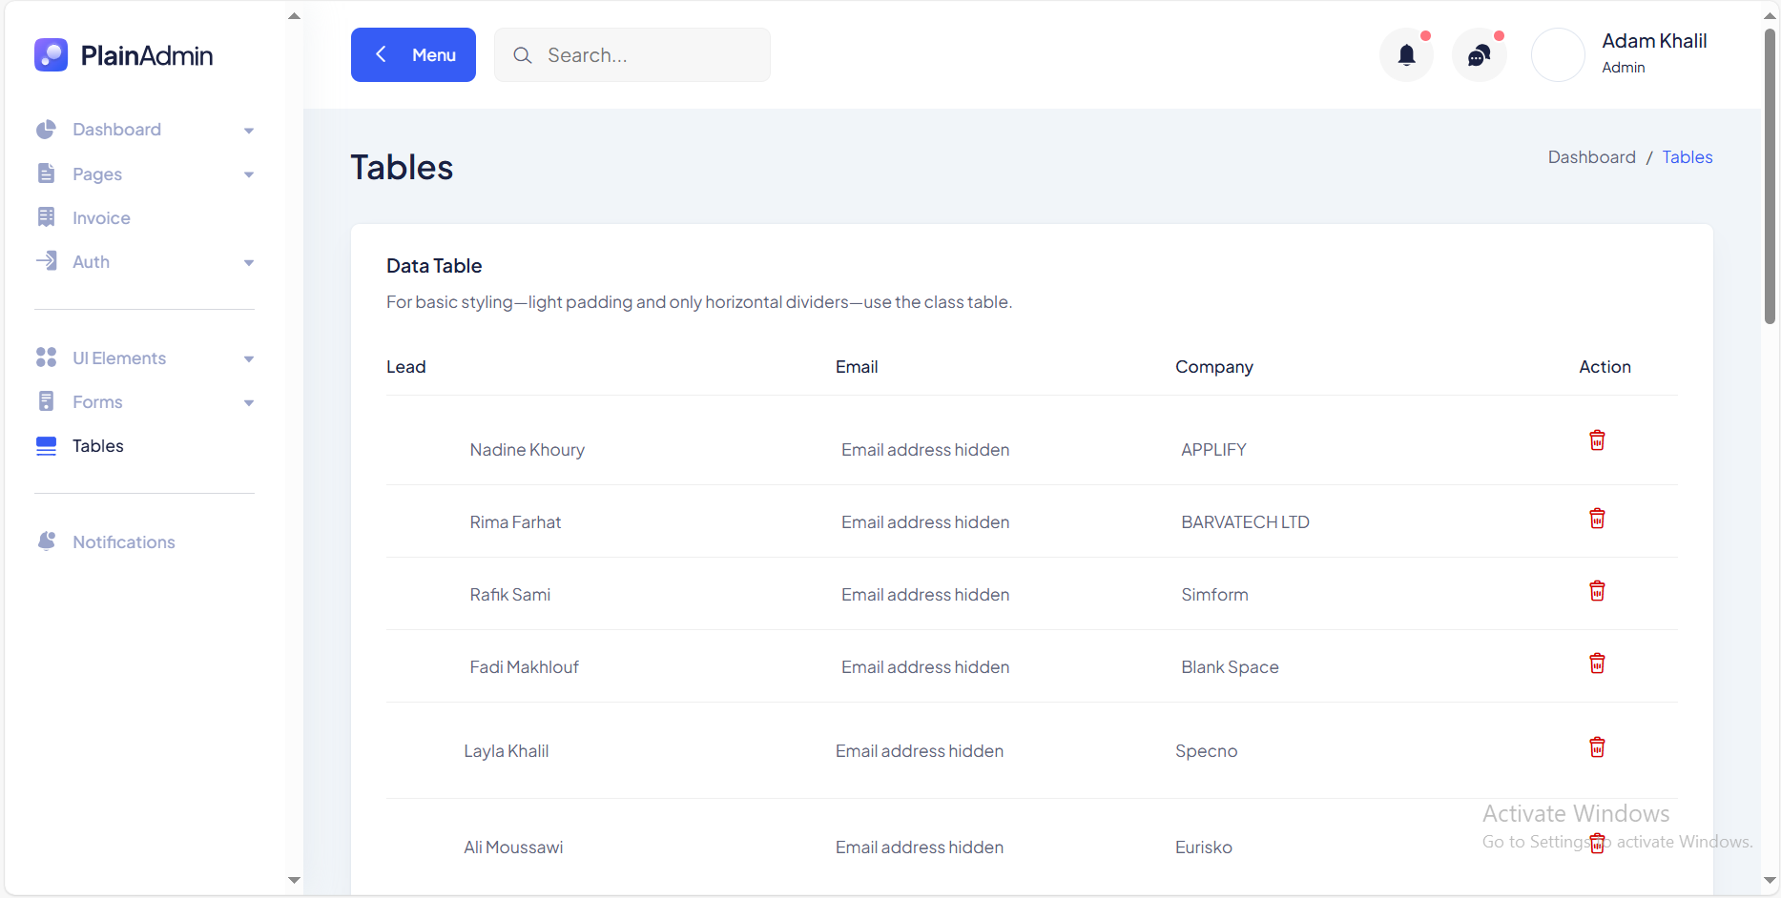The height and width of the screenshot is (898, 1781).
Task: Open Notifications in the sidebar
Action: click(x=123, y=542)
